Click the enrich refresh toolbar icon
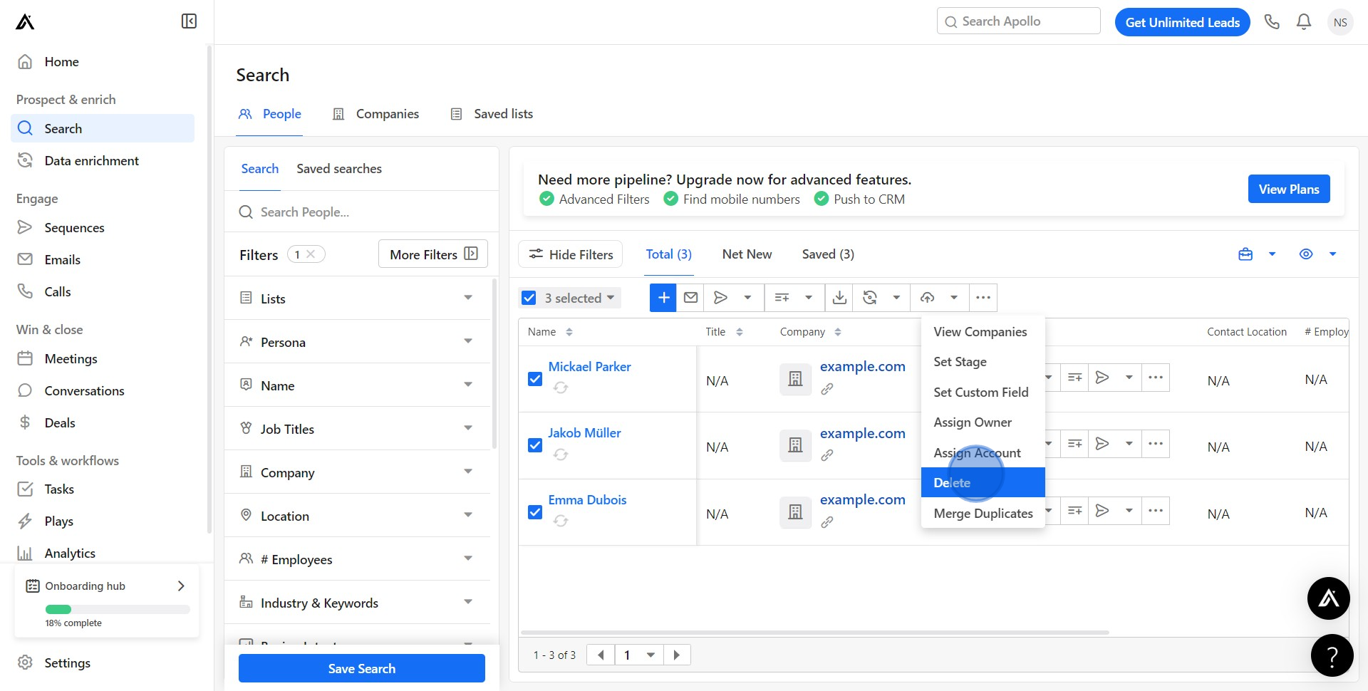This screenshot has height=691, width=1368. tap(870, 298)
